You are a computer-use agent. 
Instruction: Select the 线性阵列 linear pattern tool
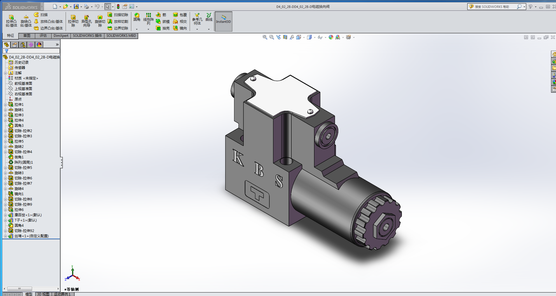click(x=148, y=19)
